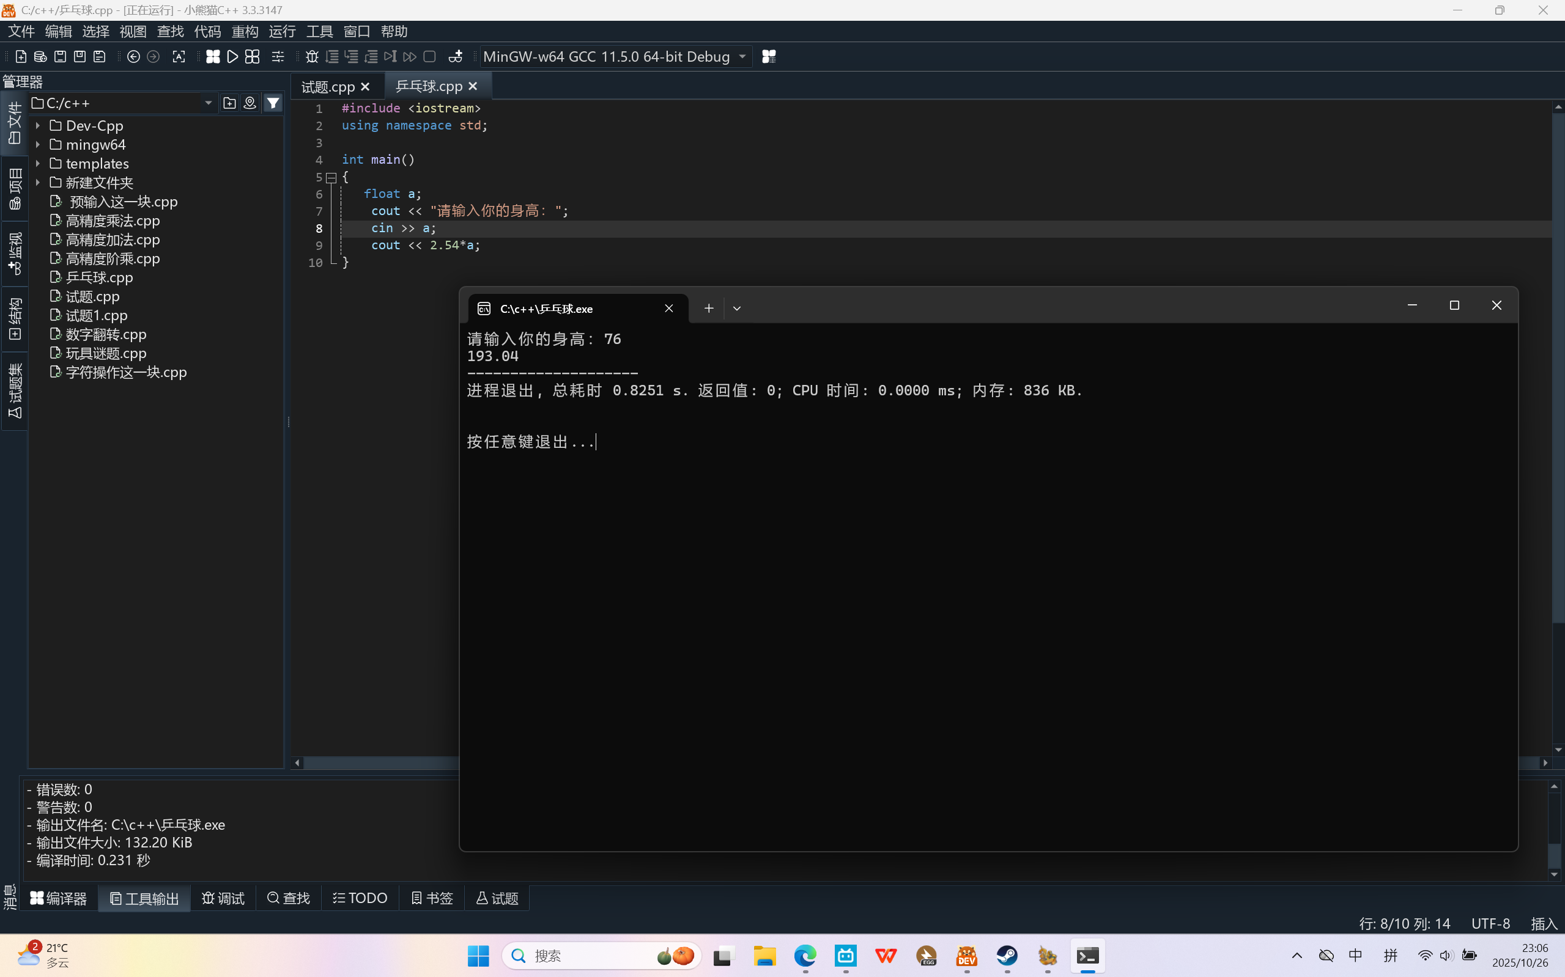Open the C:/c++ folder path dropdown

point(208,103)
